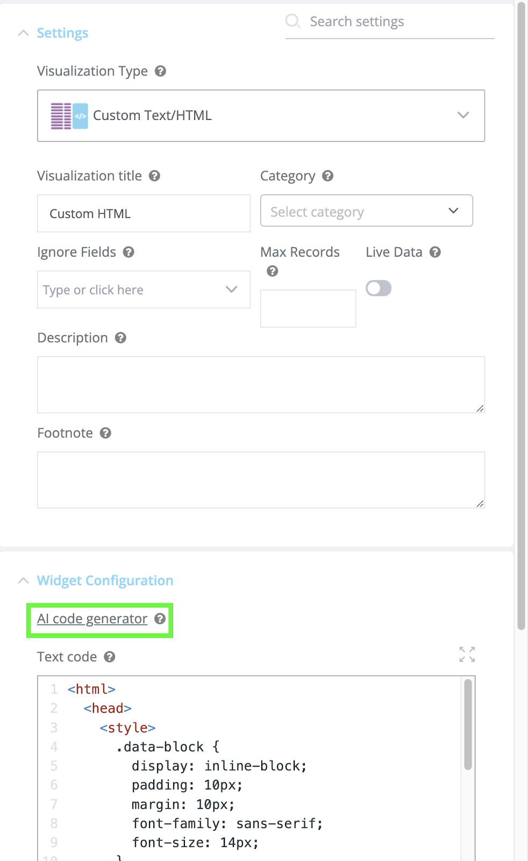Click the Max Records input box
The width and height of the screenshot is (528, 861).
pos(308,308)
